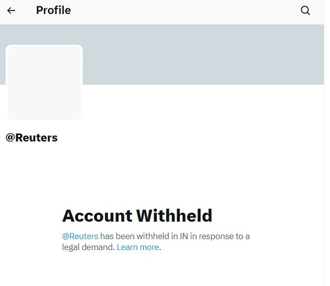
Task: Click the gray profile banner area
Action: (x=208, y=55)
